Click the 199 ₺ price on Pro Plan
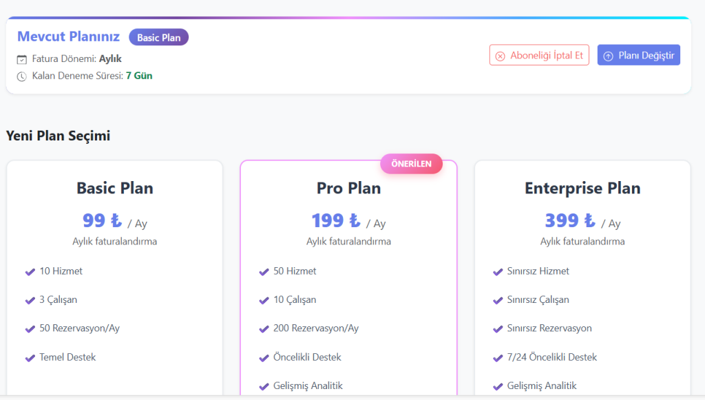The image size is (705, 400). (336, 220)
